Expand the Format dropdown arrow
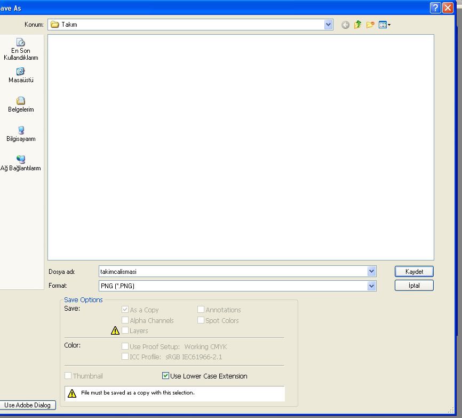Screen dimensions: 462x418 pyautogui.click(x=371, y=286)
